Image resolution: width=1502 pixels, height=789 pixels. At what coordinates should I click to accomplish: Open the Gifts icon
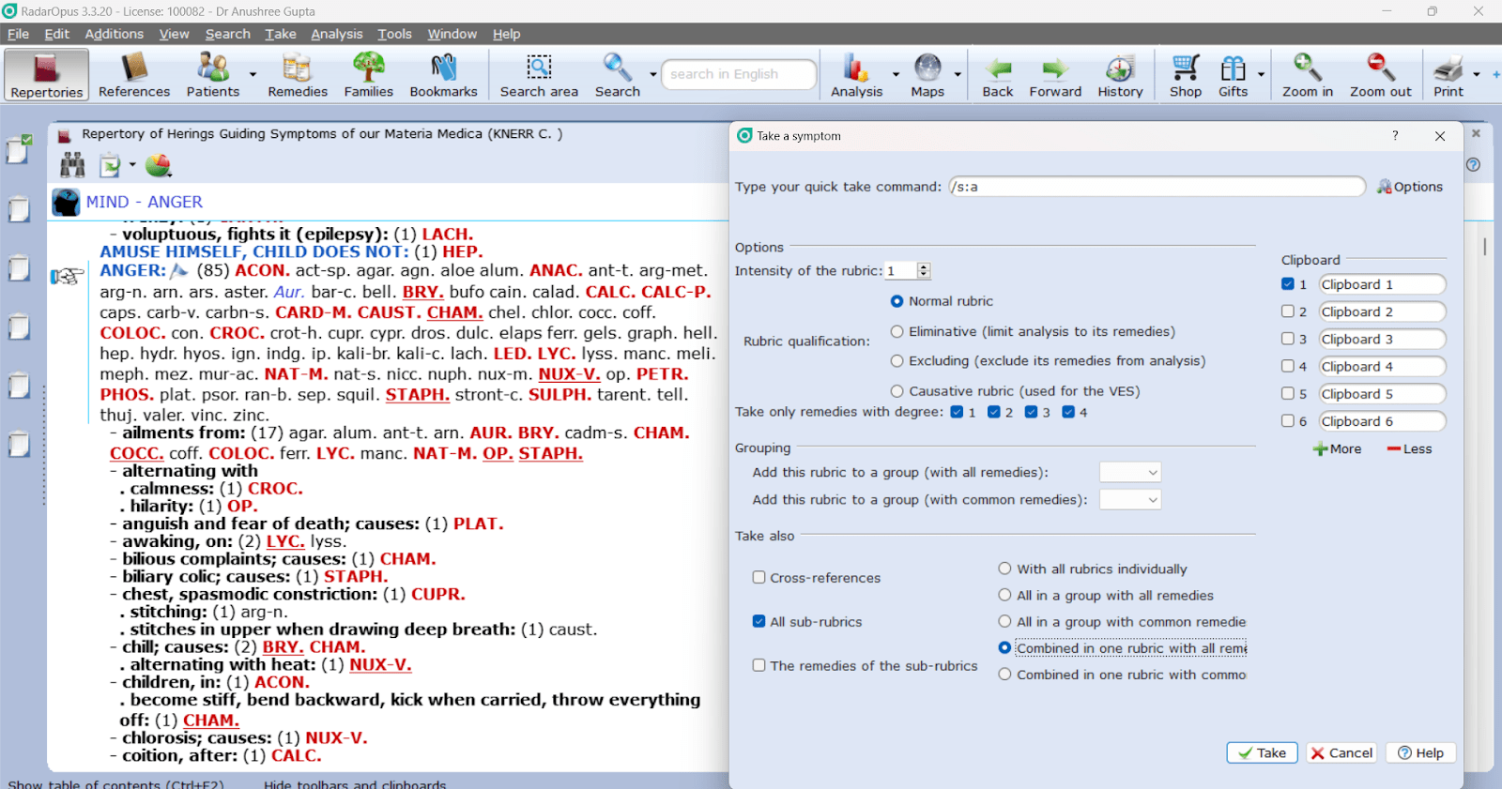coord(1234,75)
